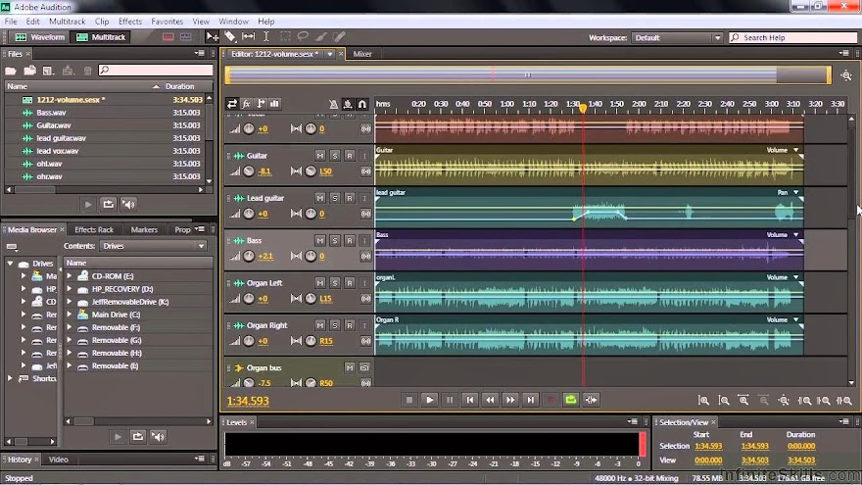Open the Editor session dropdown arrow
The height and width of the screenshot is (485, 862).
pyautogui.click(x=330, y=54)
